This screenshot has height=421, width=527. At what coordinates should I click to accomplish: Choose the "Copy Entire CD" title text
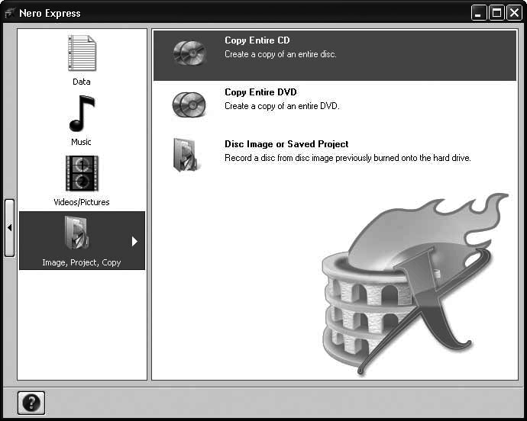[x=257, y=40]
